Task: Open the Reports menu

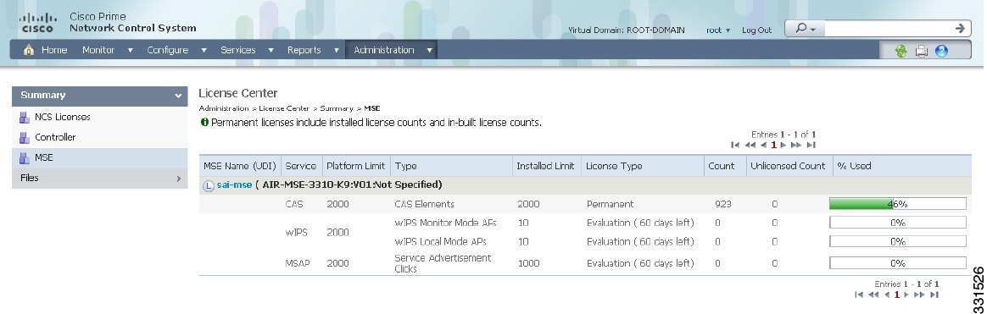Action: (304, 50)
